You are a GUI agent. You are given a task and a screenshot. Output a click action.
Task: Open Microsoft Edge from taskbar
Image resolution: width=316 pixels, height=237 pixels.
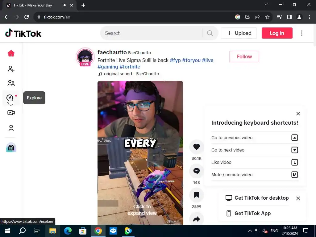click(x=68, y=231)
